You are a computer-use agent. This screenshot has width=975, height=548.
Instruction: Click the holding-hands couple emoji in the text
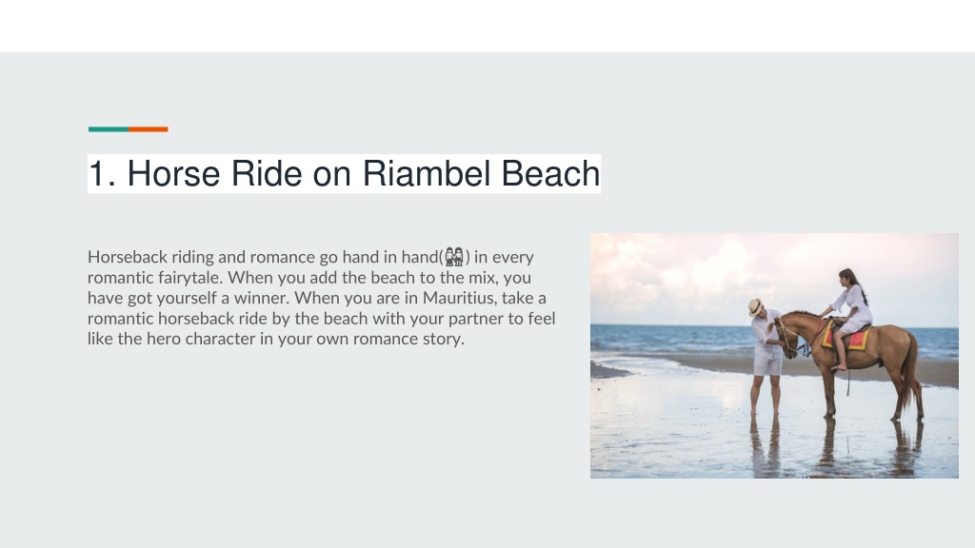(x=454, y=257)
